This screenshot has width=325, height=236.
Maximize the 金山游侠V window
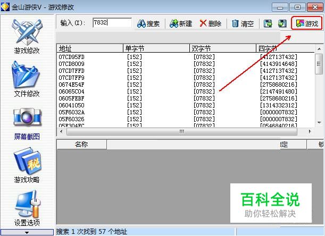[x=297, y=7]
